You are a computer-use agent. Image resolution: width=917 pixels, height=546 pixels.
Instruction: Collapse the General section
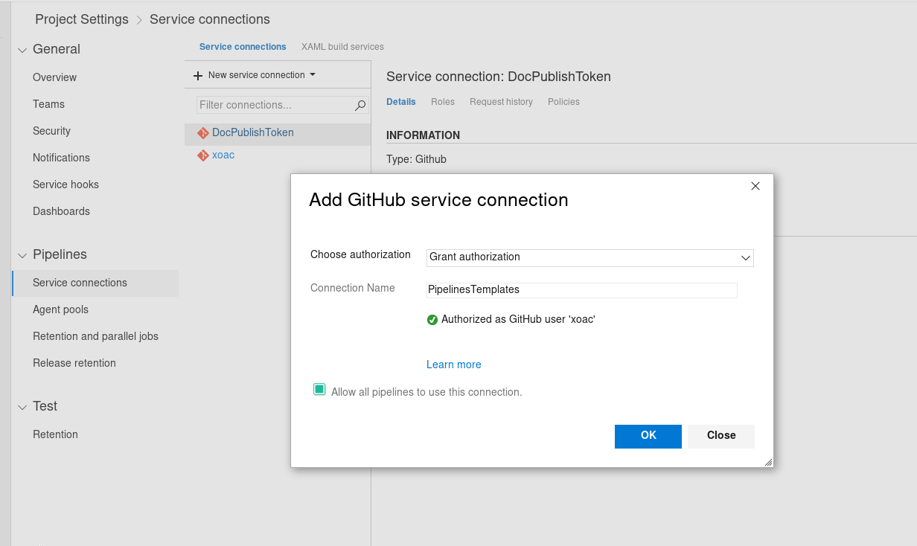[22, 49]
